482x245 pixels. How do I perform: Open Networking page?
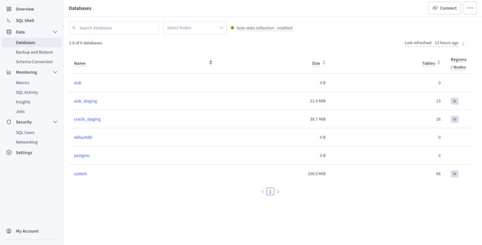tap(27, 142)
